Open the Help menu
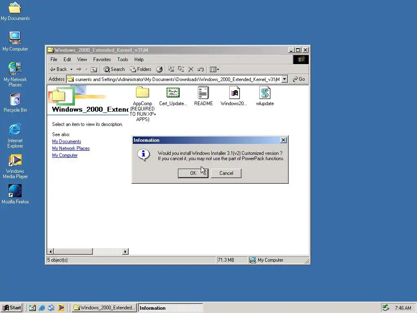This screenshot has height=313, width=417. (x=139, y=60)
